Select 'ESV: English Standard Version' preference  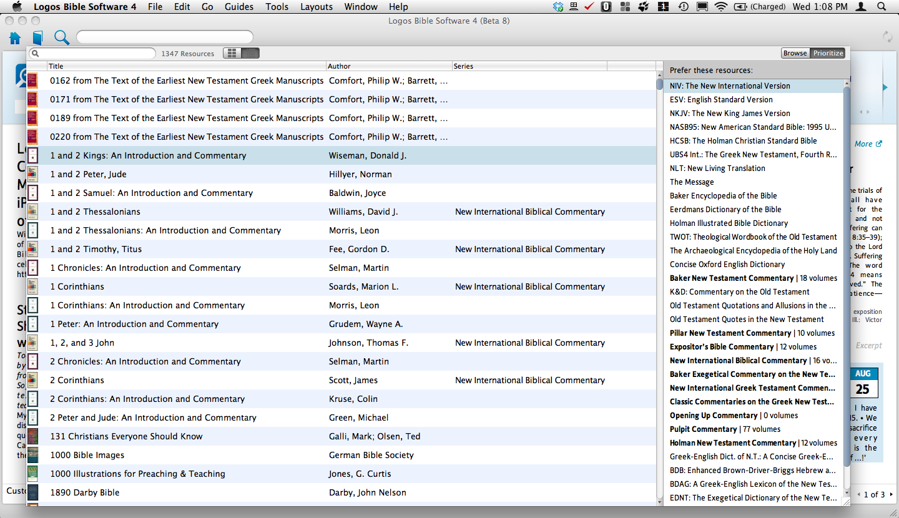pyautogui.click(x=753, y=100)
